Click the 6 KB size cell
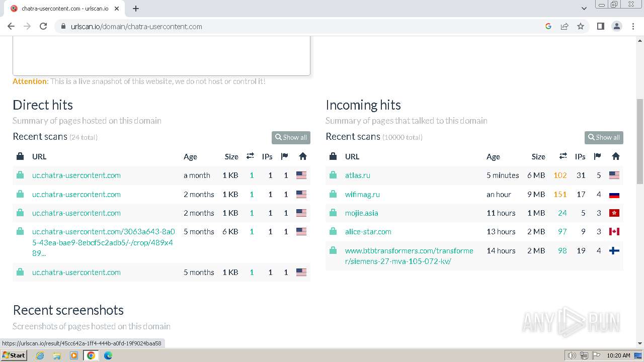Image resolution: width=644 pixels, height=362 pixels. click(230, 232)
